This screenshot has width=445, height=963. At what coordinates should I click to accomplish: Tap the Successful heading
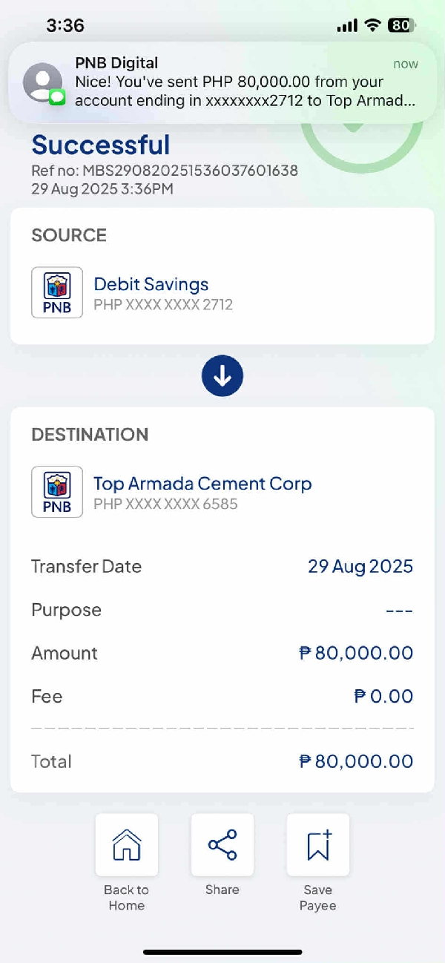click(101, 145)
